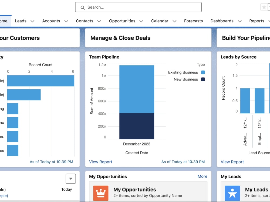270x202 pixels.
Task: Click the Existing Business legend swatch
Action: [x=203, y=72]
